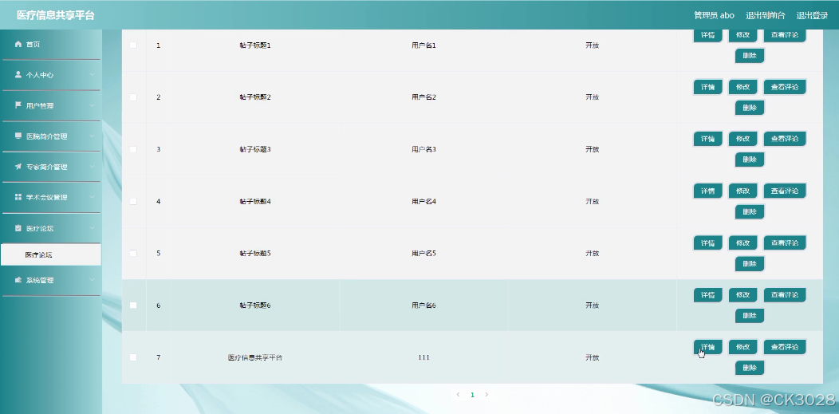
Task: Click 修改 for 帖子标题5
Action: [x=742, y=242]
